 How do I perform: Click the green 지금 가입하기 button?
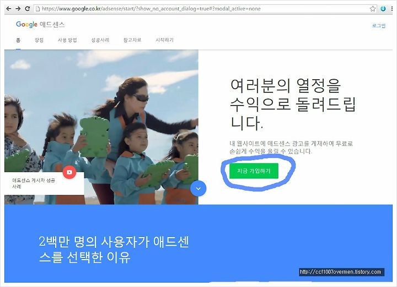click(254, 171)
